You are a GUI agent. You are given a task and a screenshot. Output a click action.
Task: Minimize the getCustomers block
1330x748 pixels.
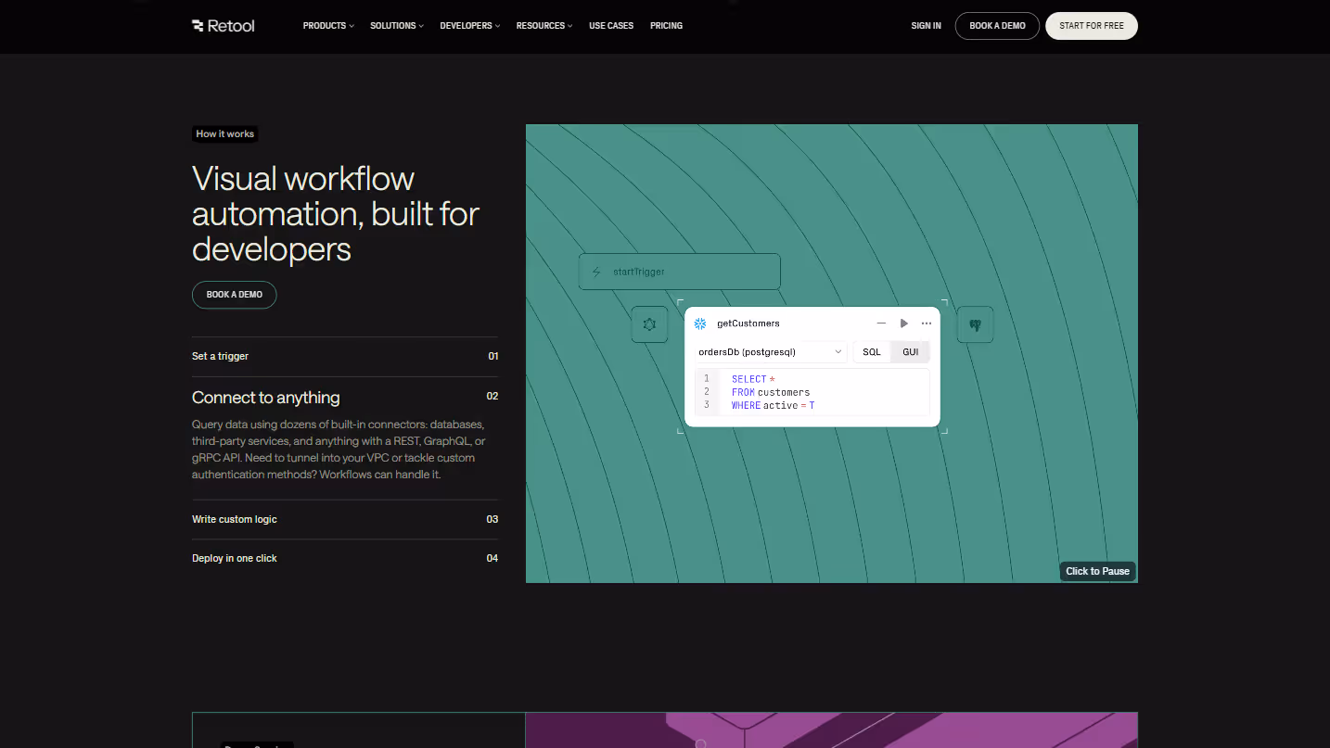pyautogui.click(x=881, y=323)
